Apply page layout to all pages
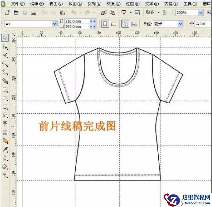Viewport: 212px width, 207px height. (x=125, y=24)
